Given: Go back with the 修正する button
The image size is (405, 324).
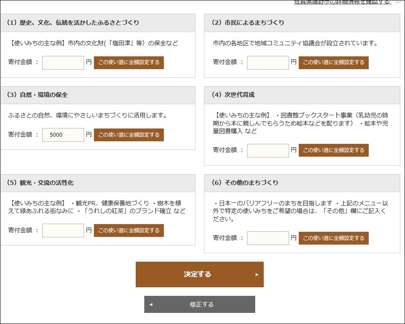Looking at the screenshot, I should pos(200,304).
